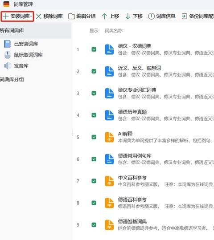Click the 词库信息 info icon
The image size is (214, 240).
coord(151,16)
